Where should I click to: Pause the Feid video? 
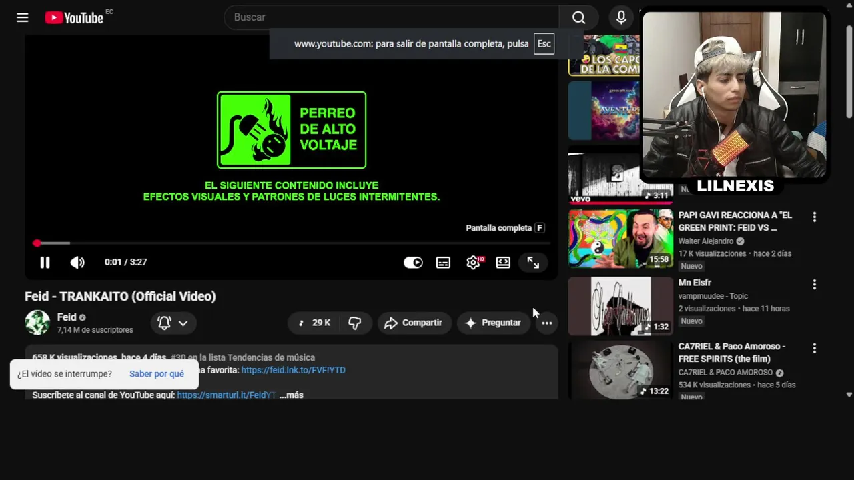point(45,263)
